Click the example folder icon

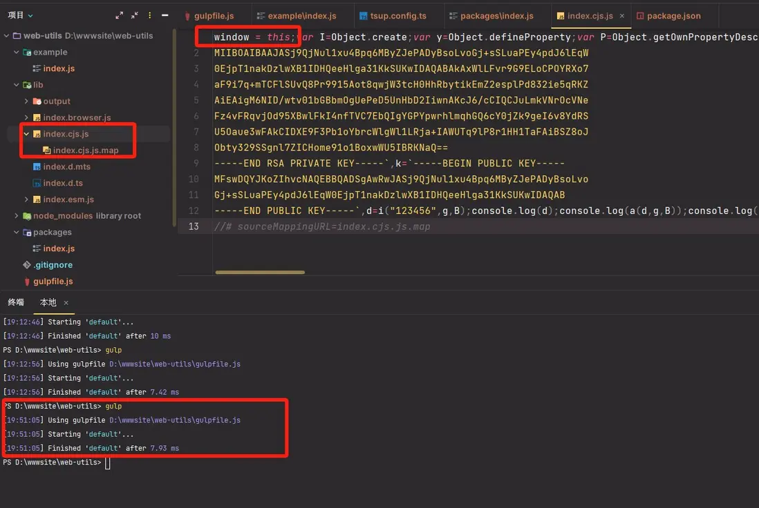click(27, 52)
